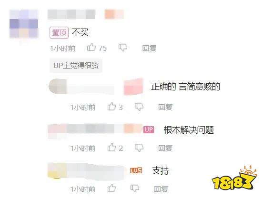Like the "根本解决问题" reply
Image resolution: width=263 pixels, height=198 pixels.
[111, 148]
